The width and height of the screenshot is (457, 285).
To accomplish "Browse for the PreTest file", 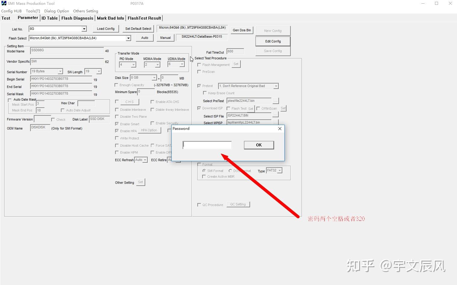I will (x=275, y=101).
